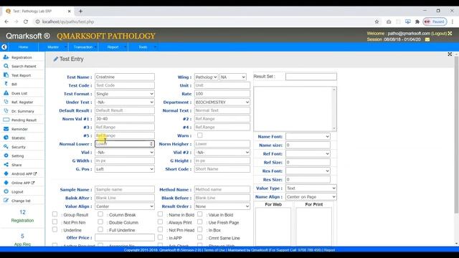This screenshot has height=258, width=459.
Task: Click the Dr. Summary stethoscope icon
Action: pos(6,111)
